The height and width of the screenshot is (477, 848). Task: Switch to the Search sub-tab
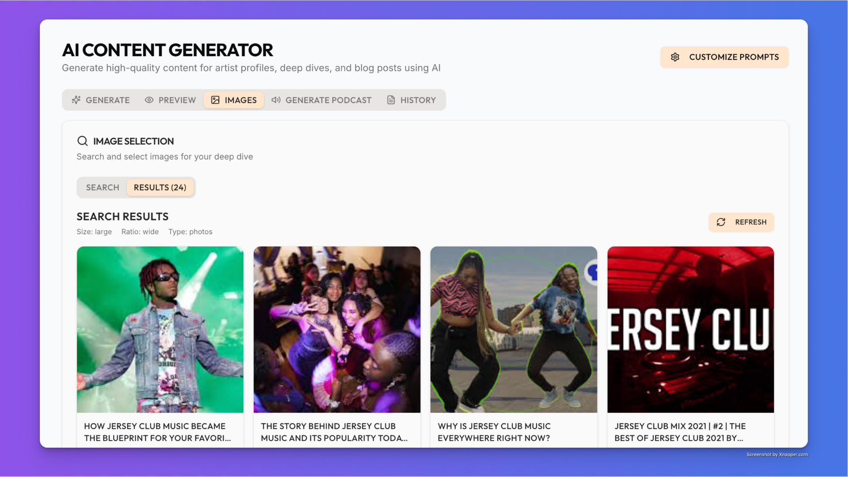pyautogui.click(x=102, y=187)
